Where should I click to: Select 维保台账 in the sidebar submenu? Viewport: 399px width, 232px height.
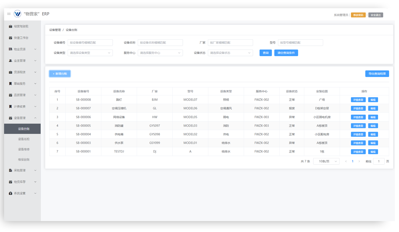(x=24, y=160)
